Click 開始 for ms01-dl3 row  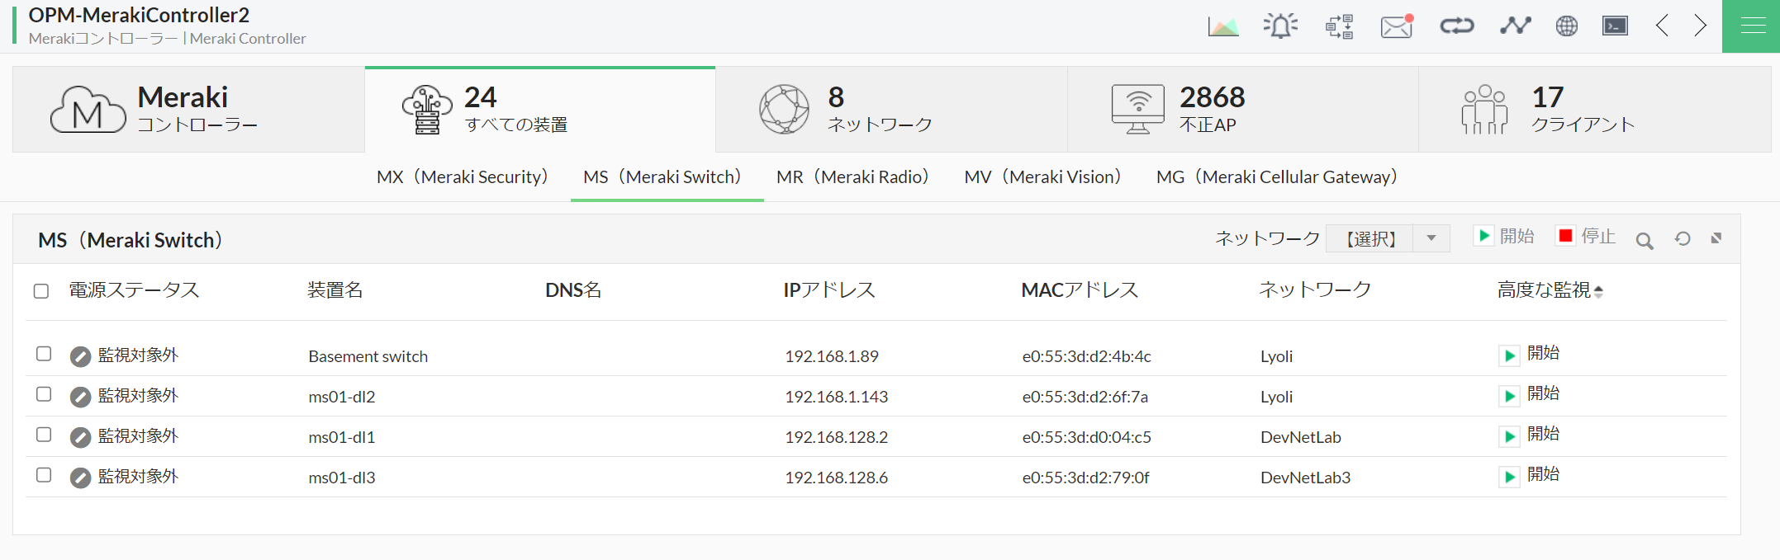1530,475
